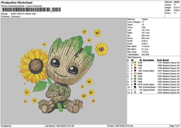Image resolution: width=181 pixels, height=128 pixels.
Task: Click the Max Stitch value "11.8 mm"
Action: [146, 46]
